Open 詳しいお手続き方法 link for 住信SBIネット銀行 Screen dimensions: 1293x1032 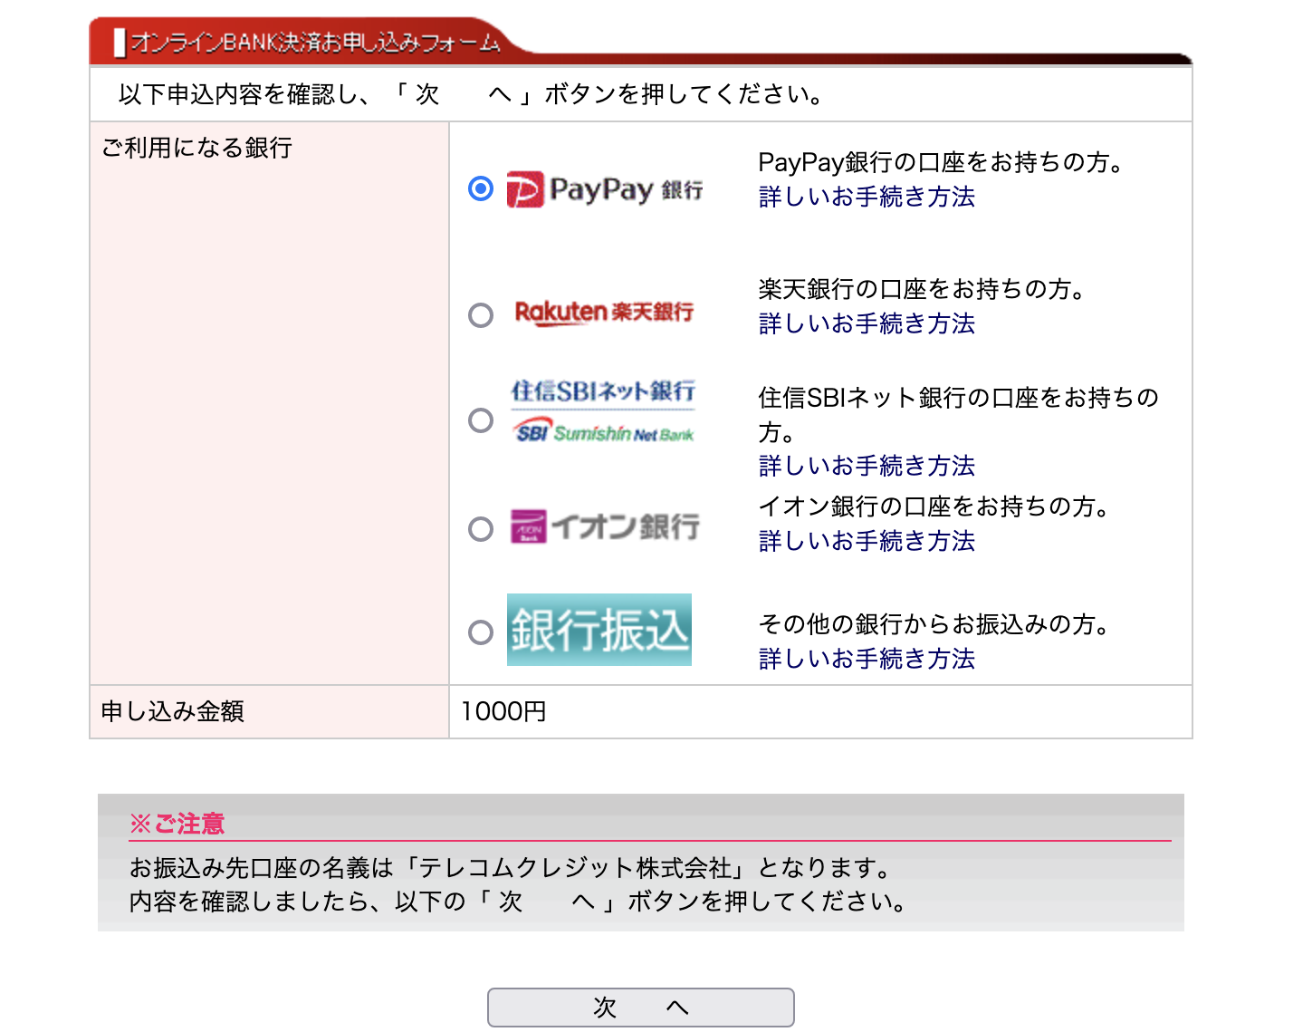point(867,466)
